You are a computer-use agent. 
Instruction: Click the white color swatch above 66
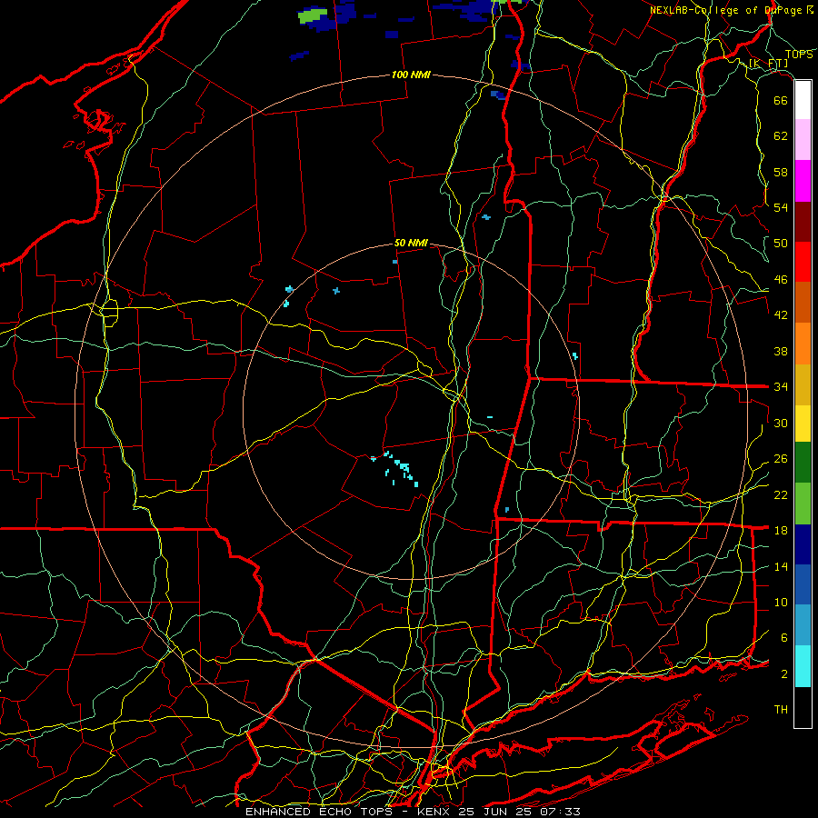(x=803, y=100)
